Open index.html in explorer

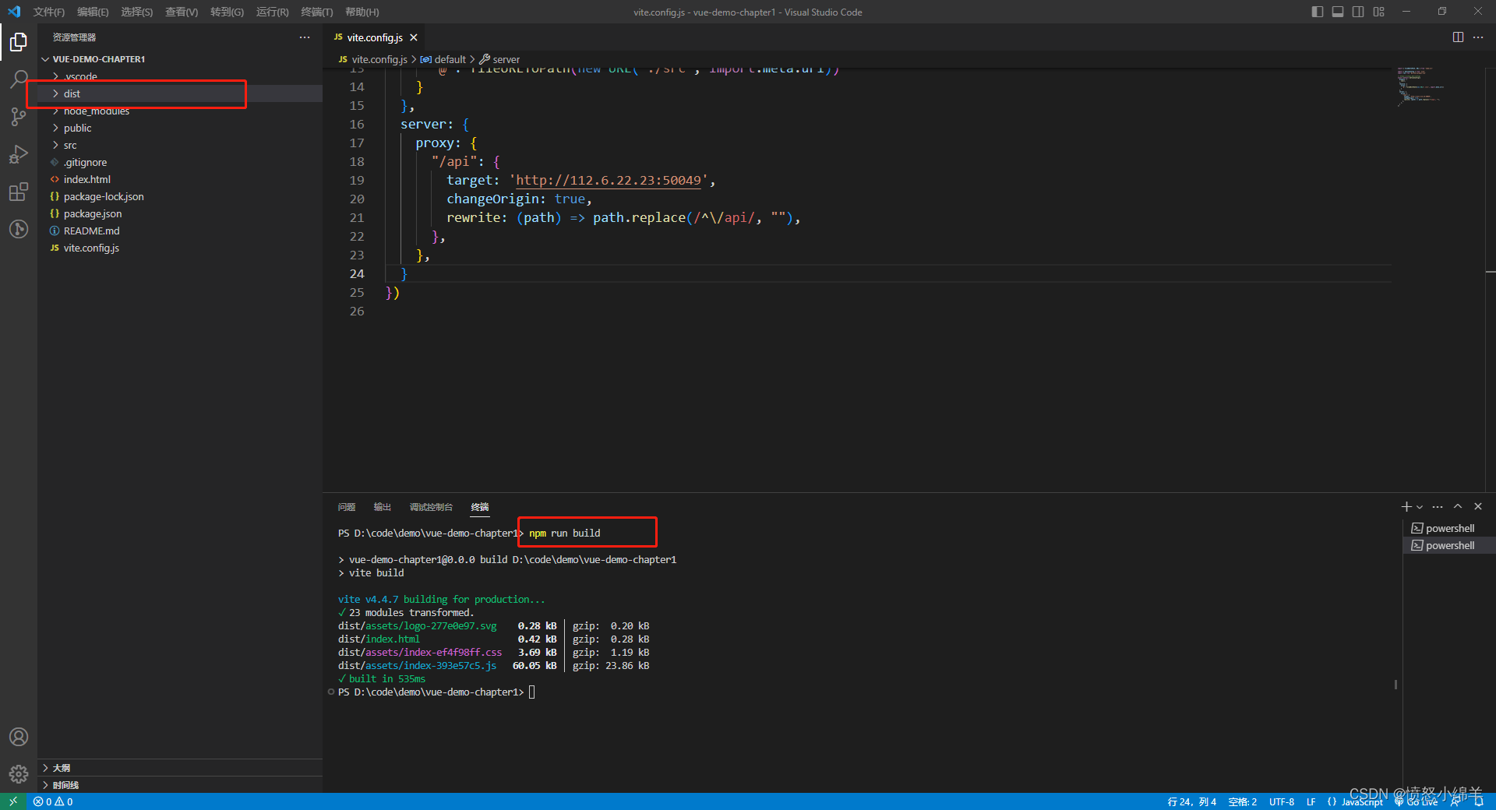tap(180, 179)
